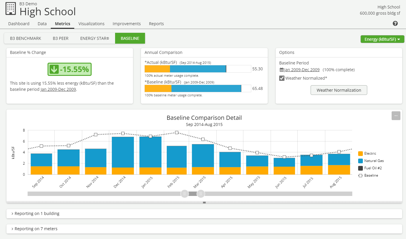Click the left handle of the date range slider
This screenshot has width=406, height=239.
(x=184, y=194)
